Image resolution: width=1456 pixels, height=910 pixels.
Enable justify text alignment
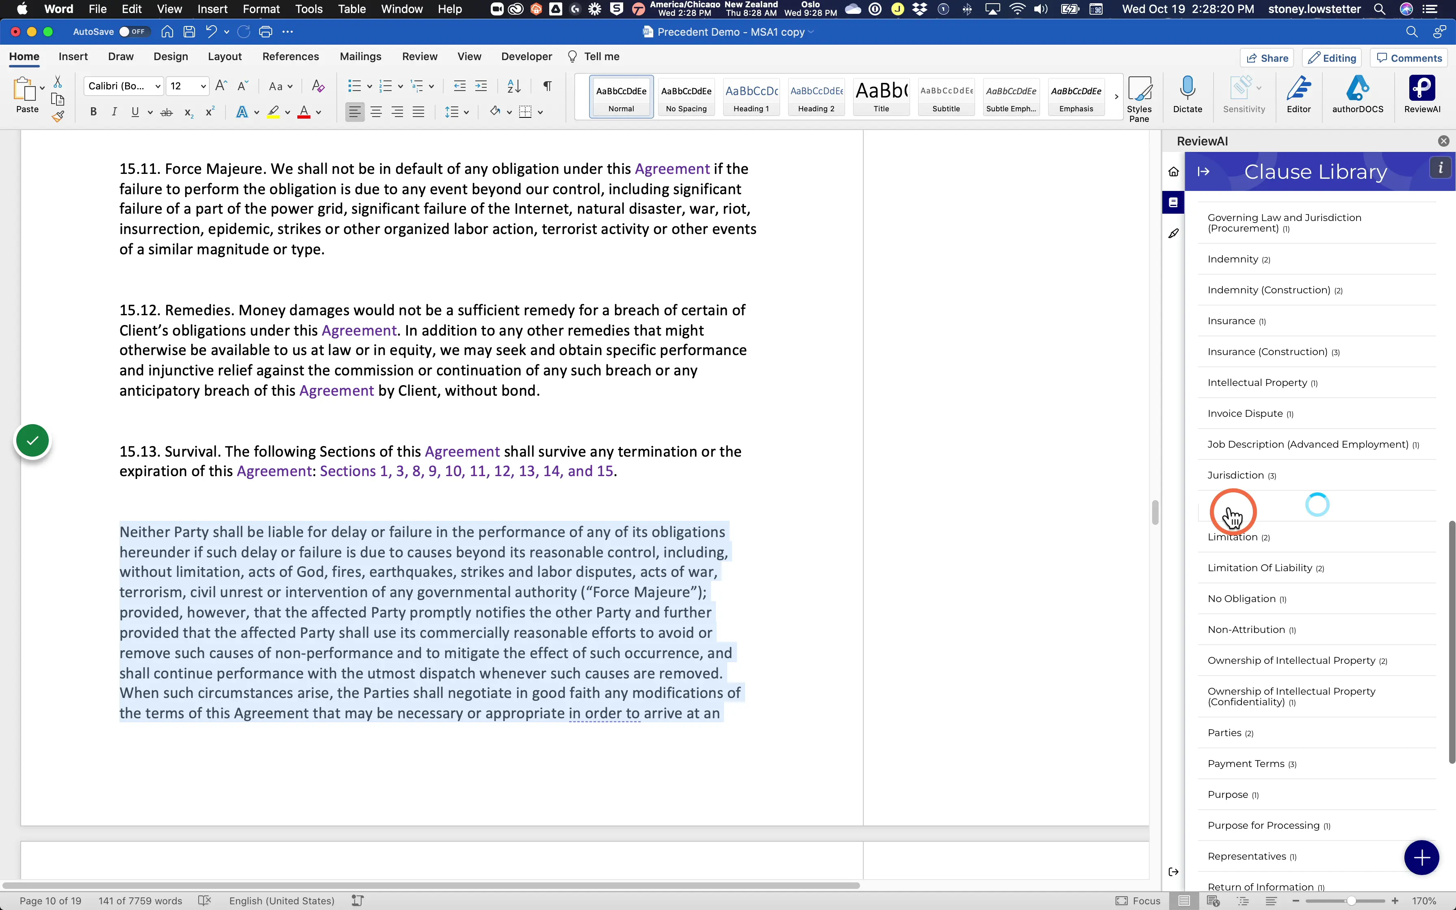click(x=418, y=112)
